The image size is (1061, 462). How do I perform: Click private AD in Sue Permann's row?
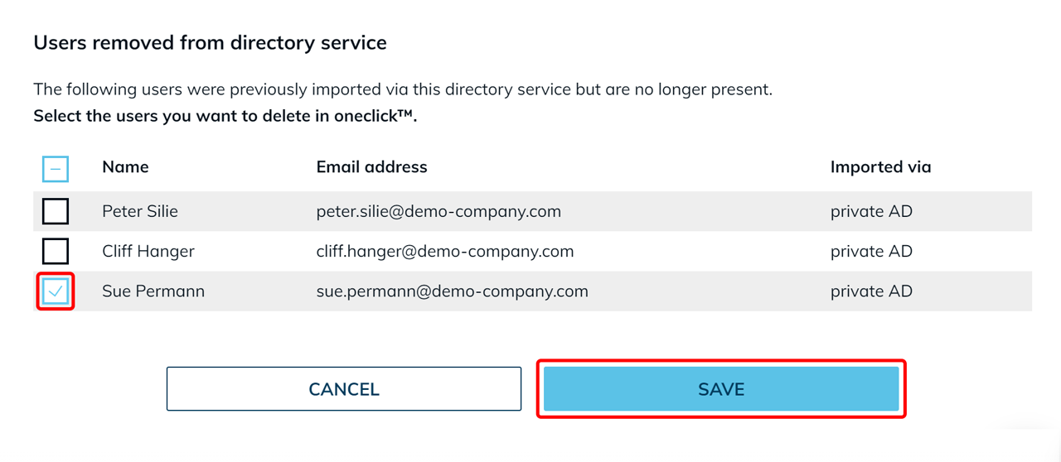point(871,291)
